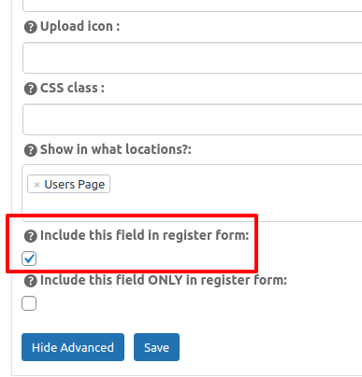The height and width of the screenshot is (377, 362).
Task: Enable Include this field ONLY in register form
Action: (x=29, y=303)
